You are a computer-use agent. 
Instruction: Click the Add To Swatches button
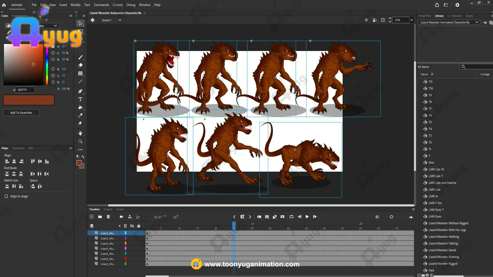point(21,113)
